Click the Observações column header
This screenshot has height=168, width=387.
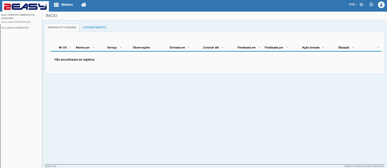click(141, 48)
